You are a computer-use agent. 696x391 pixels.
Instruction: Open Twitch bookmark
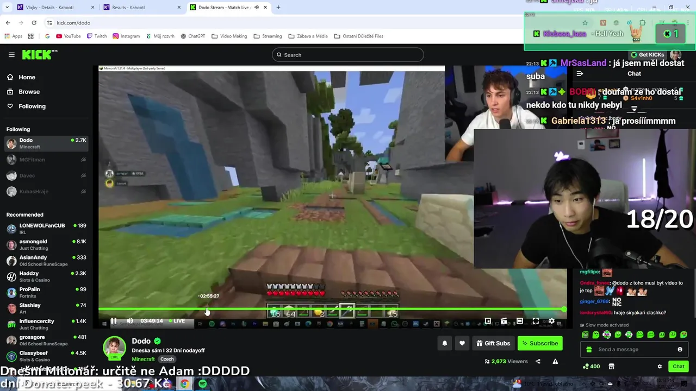(x=96, y=36)
